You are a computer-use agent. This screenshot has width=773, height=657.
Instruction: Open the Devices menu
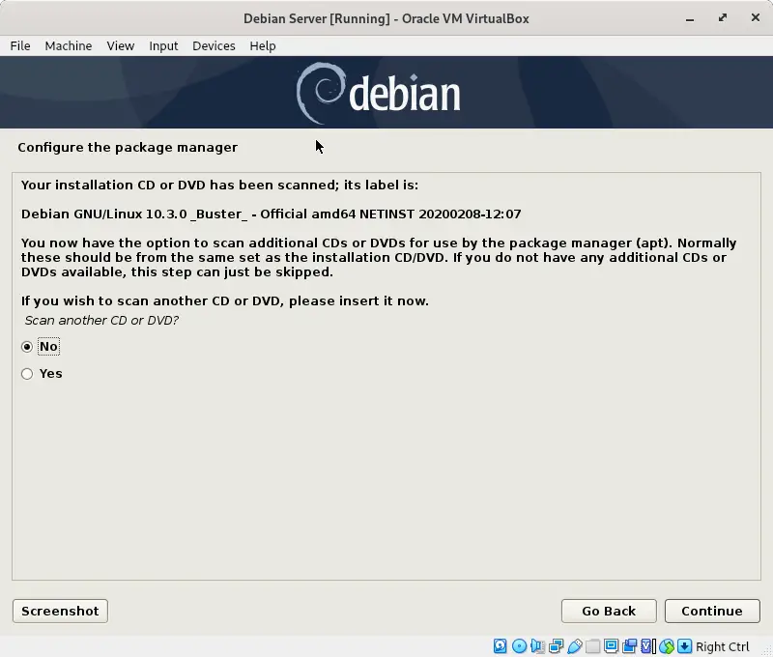tap(214, 45)
